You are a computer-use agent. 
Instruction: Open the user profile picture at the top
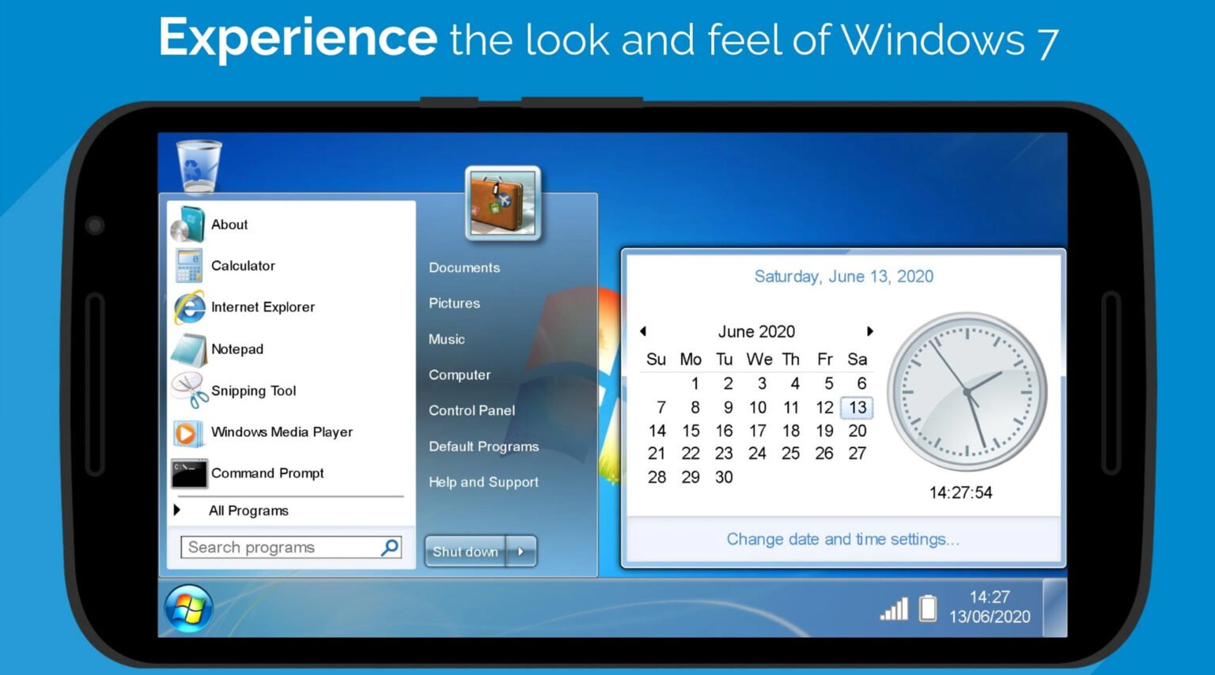(502, 203)
